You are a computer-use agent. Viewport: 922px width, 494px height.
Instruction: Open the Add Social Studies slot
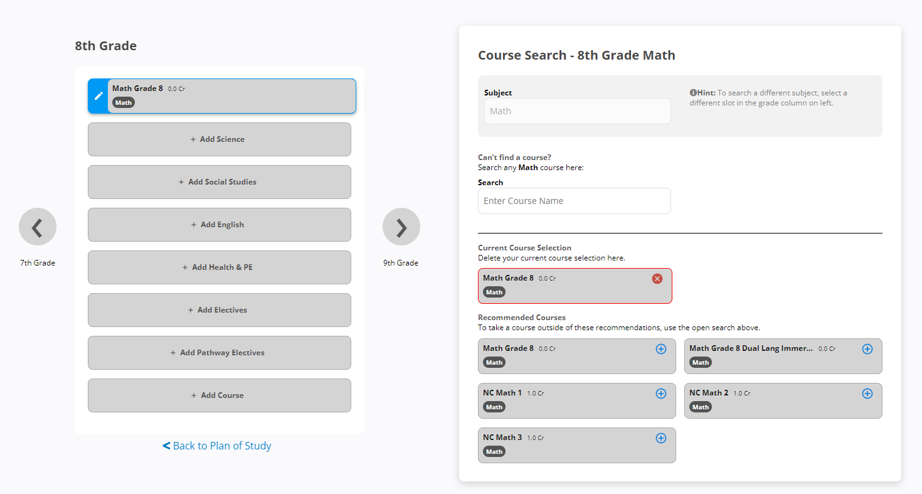point(219,182)
